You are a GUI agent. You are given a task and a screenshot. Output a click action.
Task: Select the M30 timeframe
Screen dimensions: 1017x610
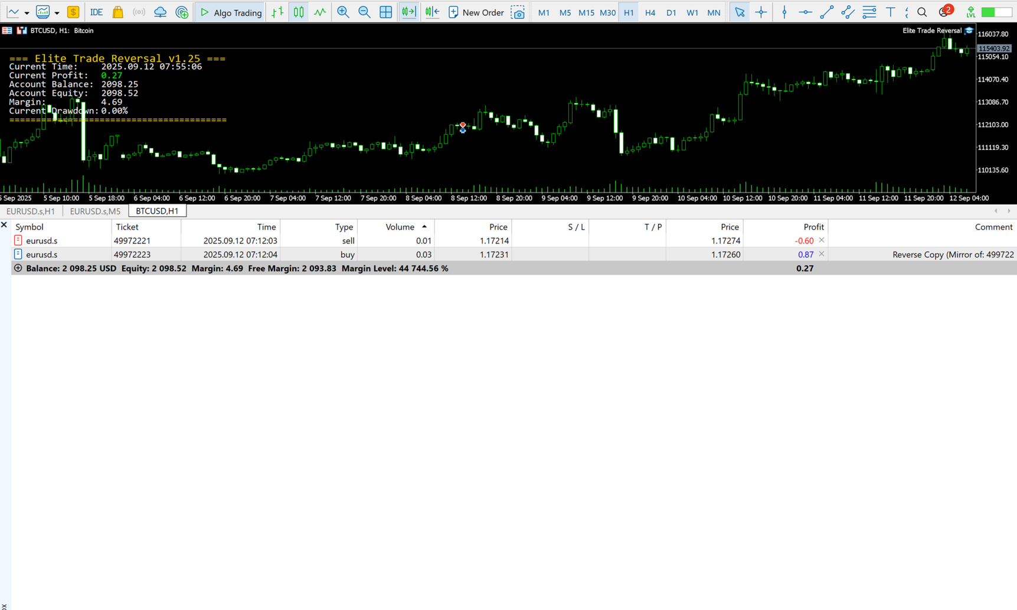607,12
